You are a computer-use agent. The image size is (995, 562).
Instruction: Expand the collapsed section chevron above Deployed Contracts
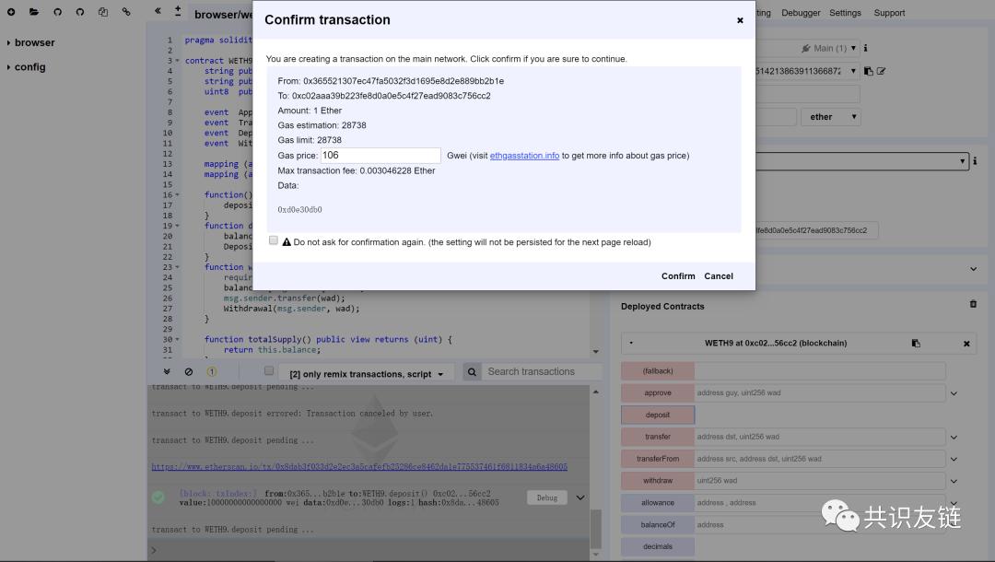click(x=974, y=269)
